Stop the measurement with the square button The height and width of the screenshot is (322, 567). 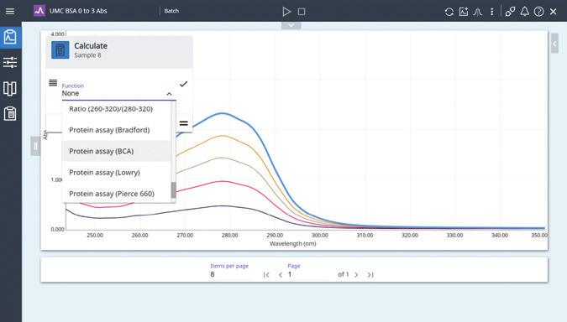pyautogui.click(x=302, y=12)
